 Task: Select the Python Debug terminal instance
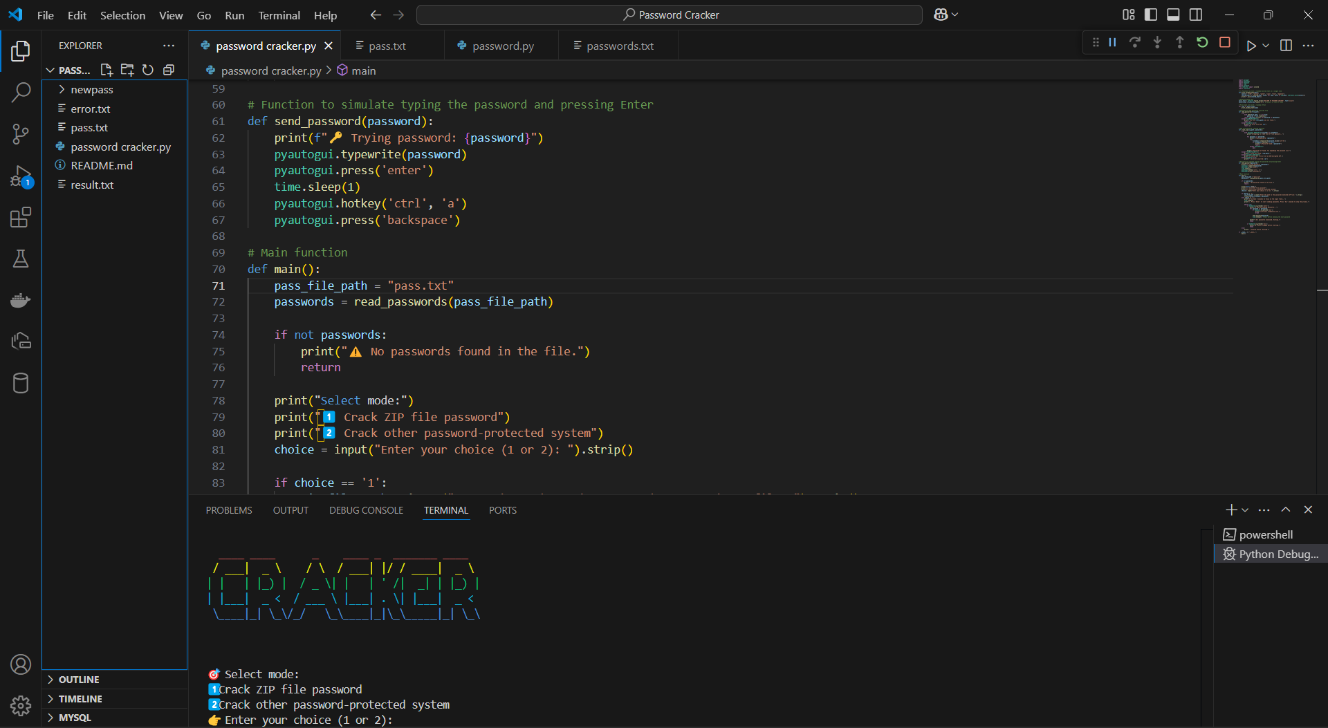click(1270, 554)
